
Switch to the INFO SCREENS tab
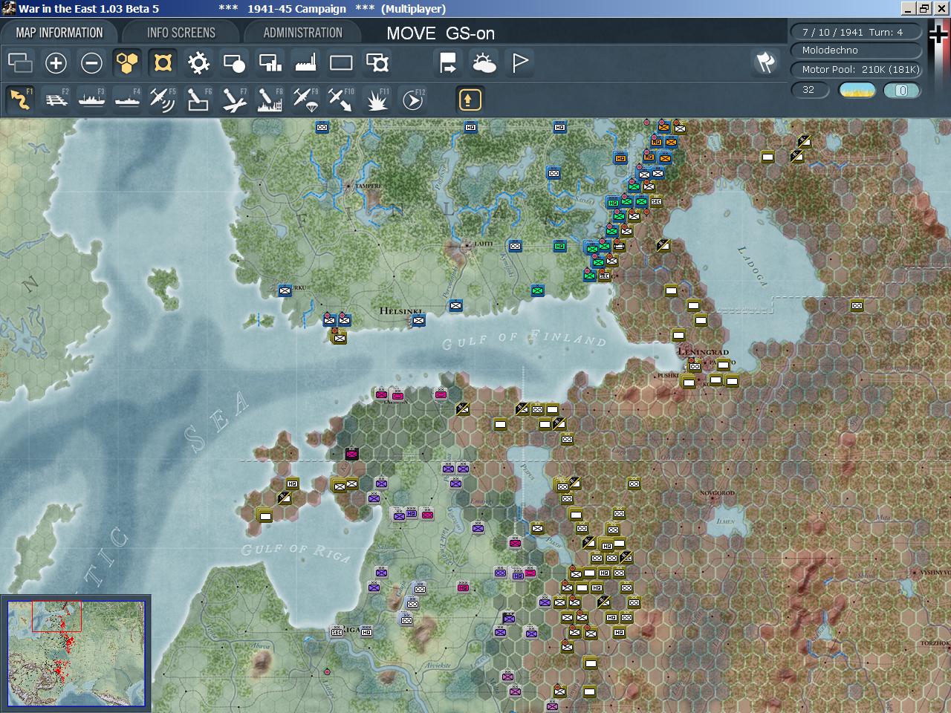[181, 33]
